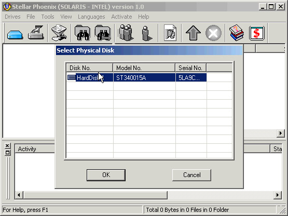
Task: Click the Stellar Phoenix title bar logo
Action: pyautogui.click(x=7, y=7)
